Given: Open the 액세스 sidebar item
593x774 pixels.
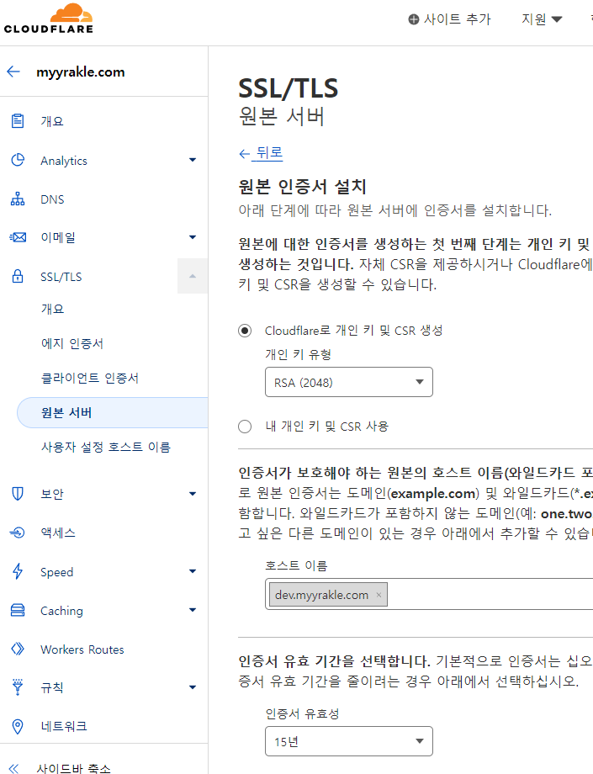Looking at the screenshot, I should [58, 533].
